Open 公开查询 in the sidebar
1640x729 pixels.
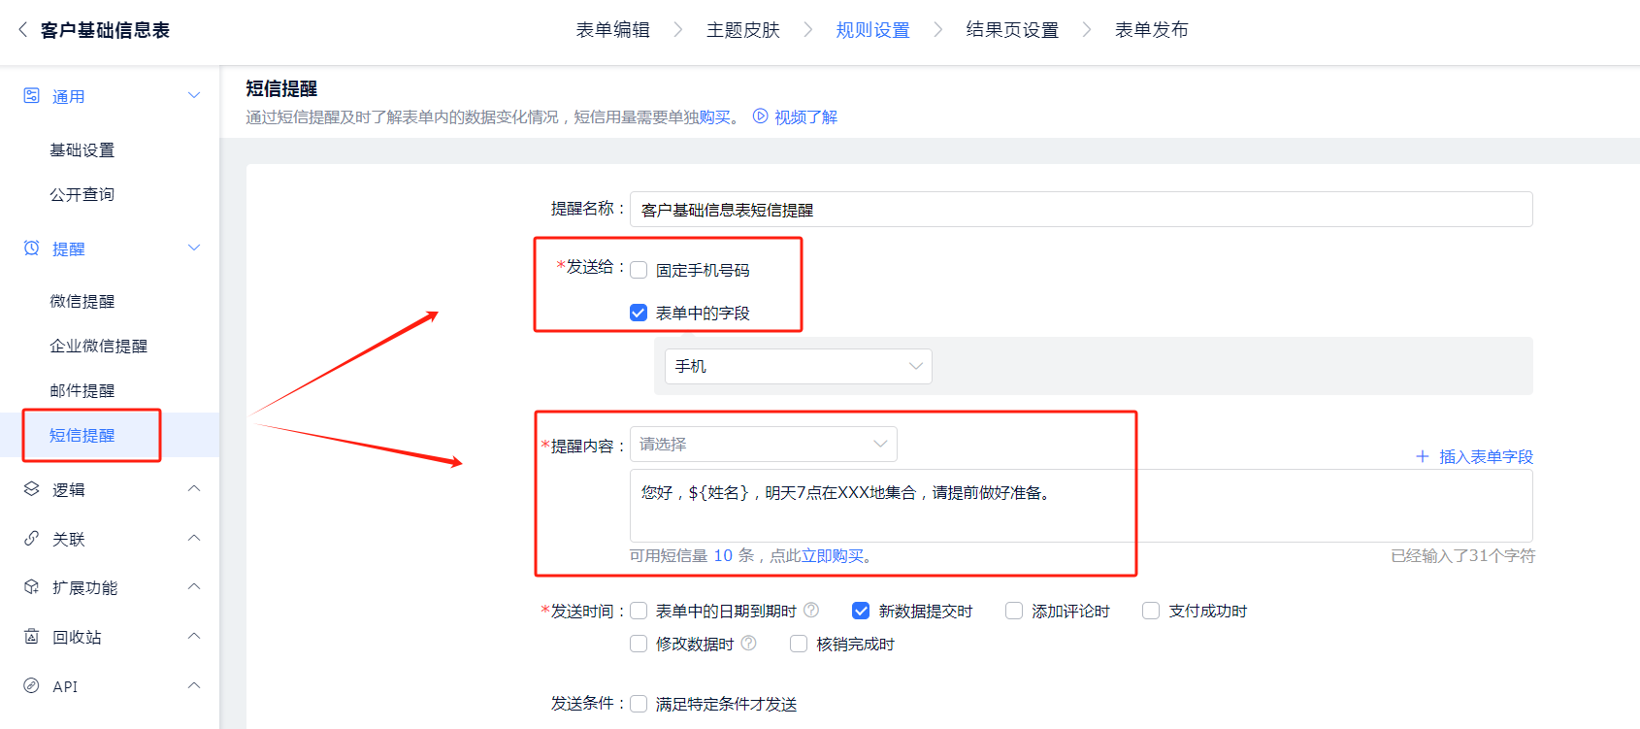click(x=82, y=194)
